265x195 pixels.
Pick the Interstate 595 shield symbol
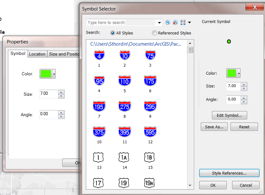(x=150, y=131)
